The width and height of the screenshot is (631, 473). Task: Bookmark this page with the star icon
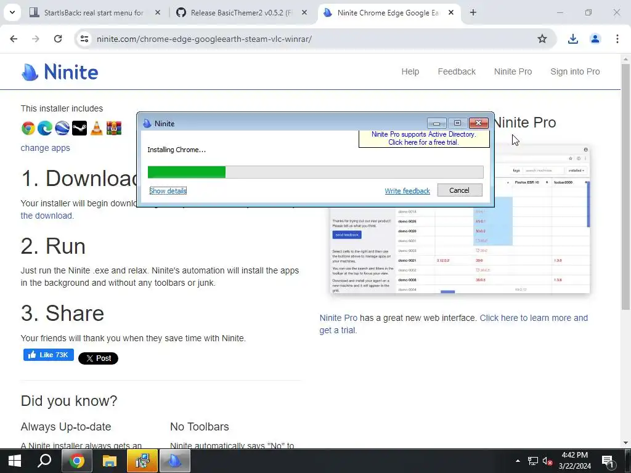(542, 39)
